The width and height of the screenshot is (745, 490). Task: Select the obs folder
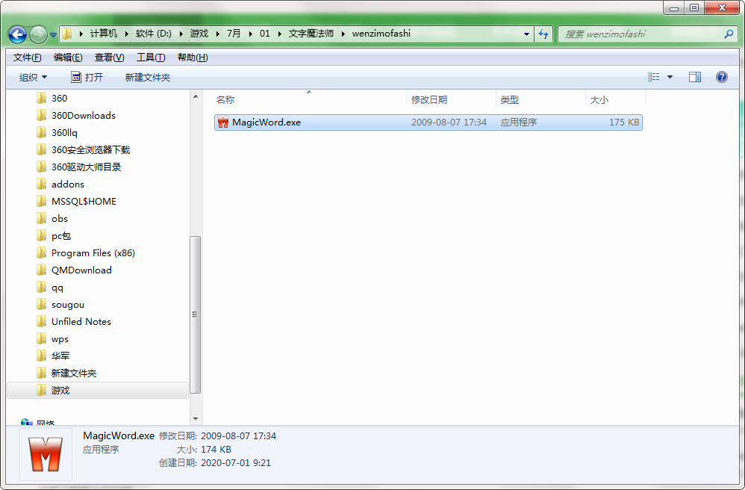click(x=60, y=219)
